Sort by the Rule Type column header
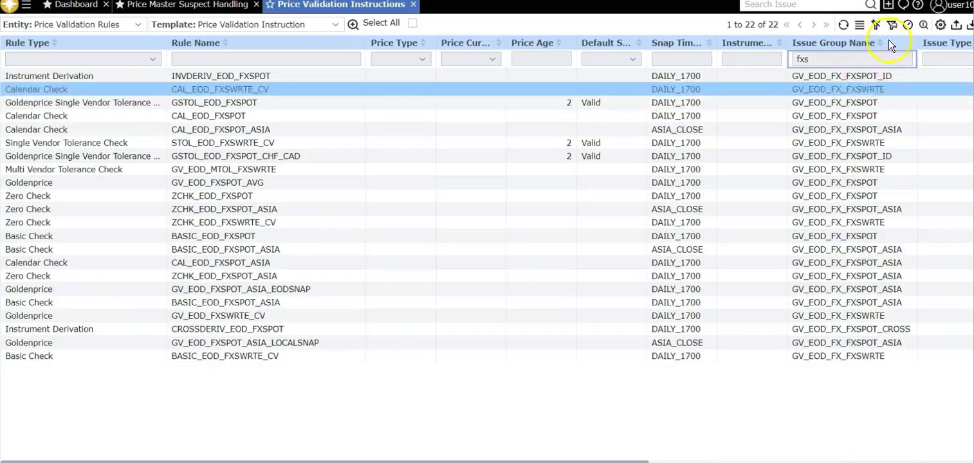 (x=27, y=43)
